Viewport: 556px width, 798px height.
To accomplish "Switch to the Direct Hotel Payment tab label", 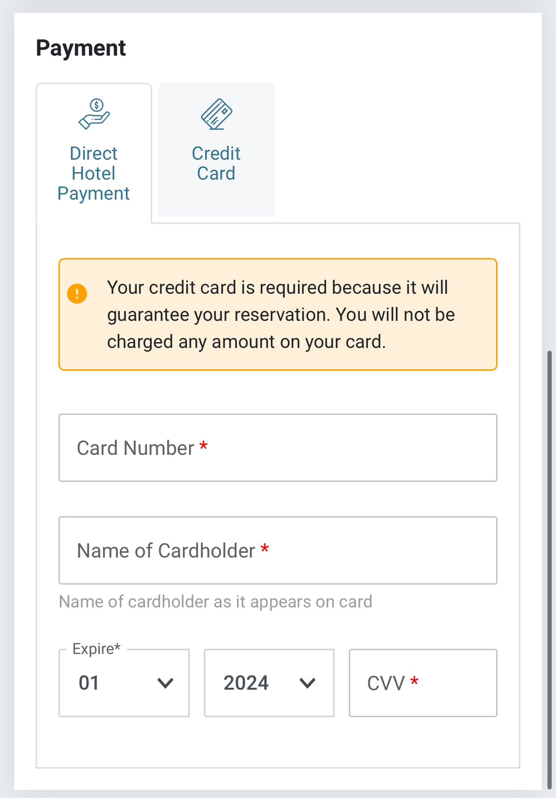I will click(93, 174).
